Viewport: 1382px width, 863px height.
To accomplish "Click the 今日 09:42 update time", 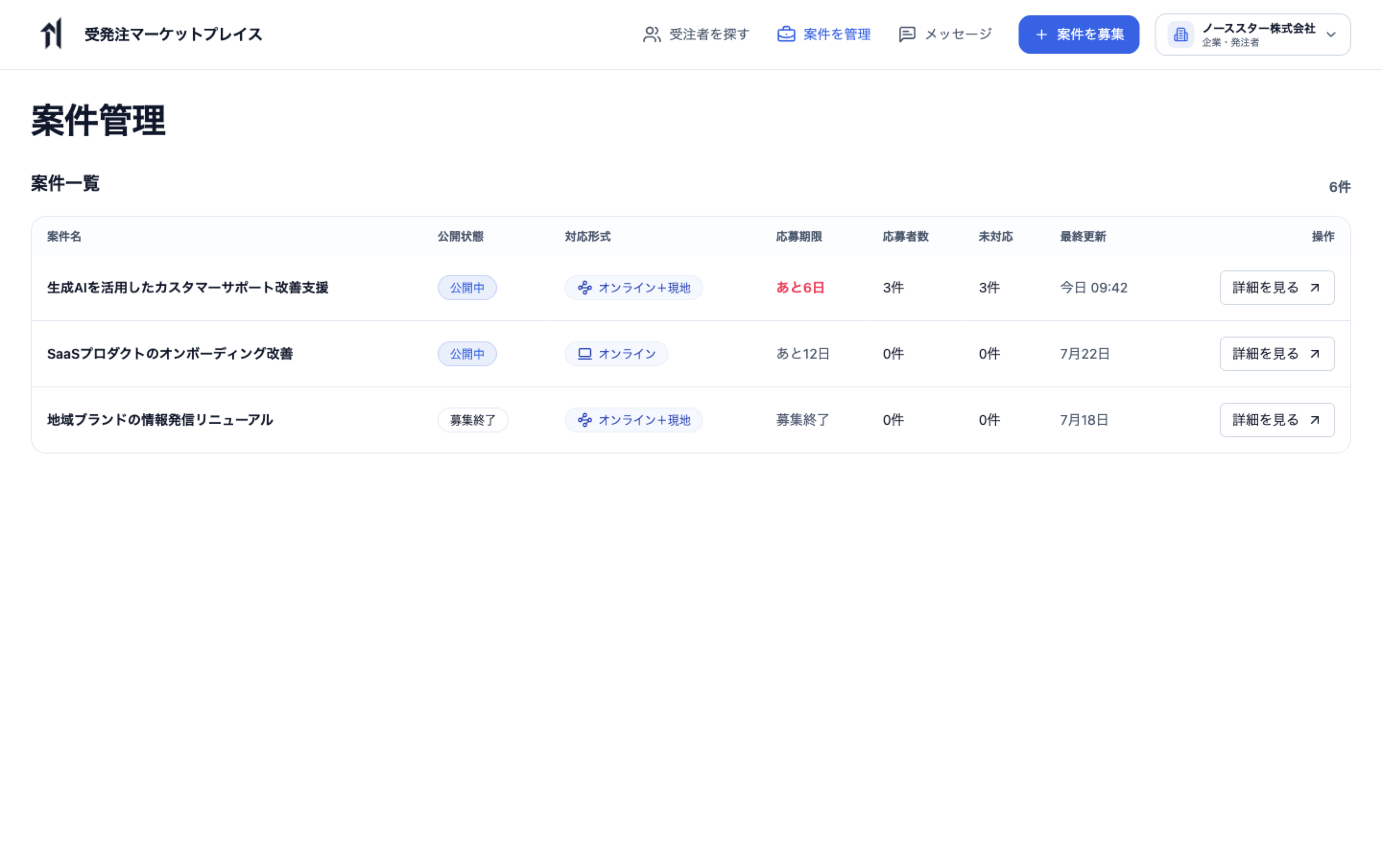I will pos(1094,288).
